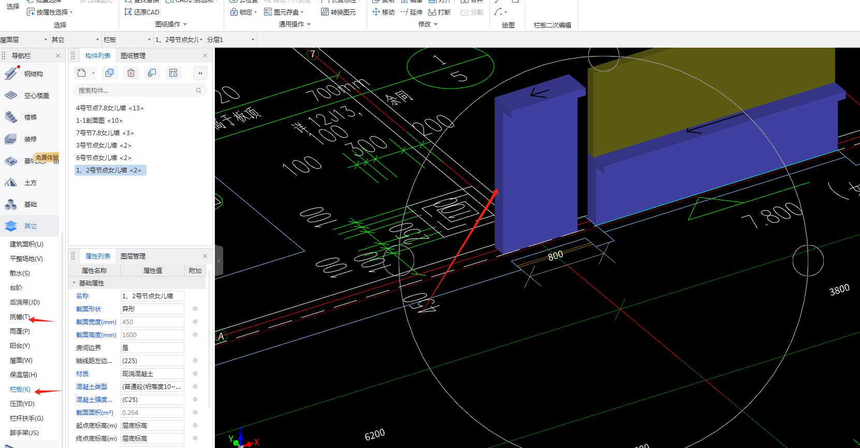Click the 还原CAD tool
Image resolution: width=860 pixels, height=448 pixels.
pyautogui.click(x=142, y=12)
